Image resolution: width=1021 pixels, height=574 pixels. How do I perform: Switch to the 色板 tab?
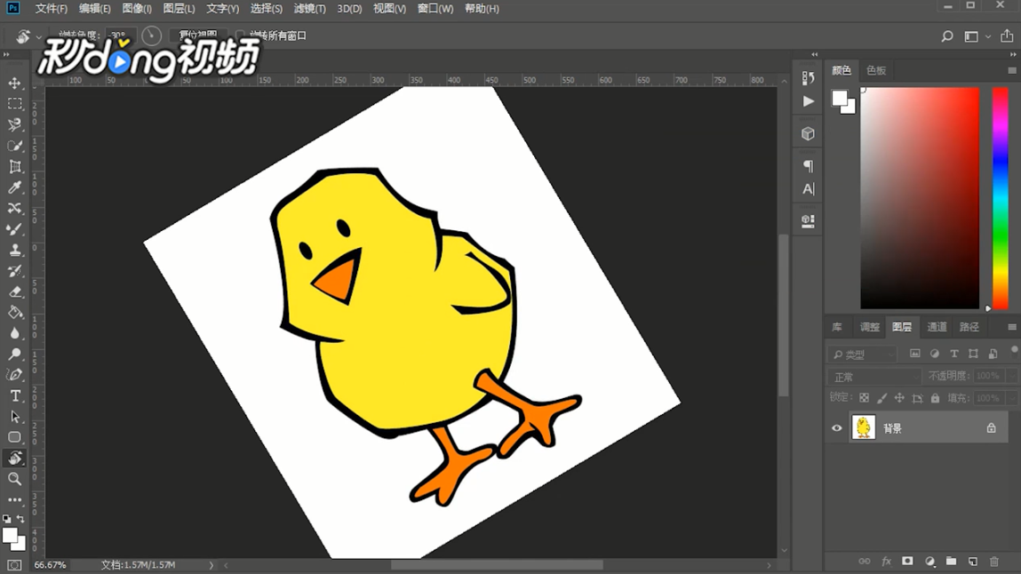876,70
